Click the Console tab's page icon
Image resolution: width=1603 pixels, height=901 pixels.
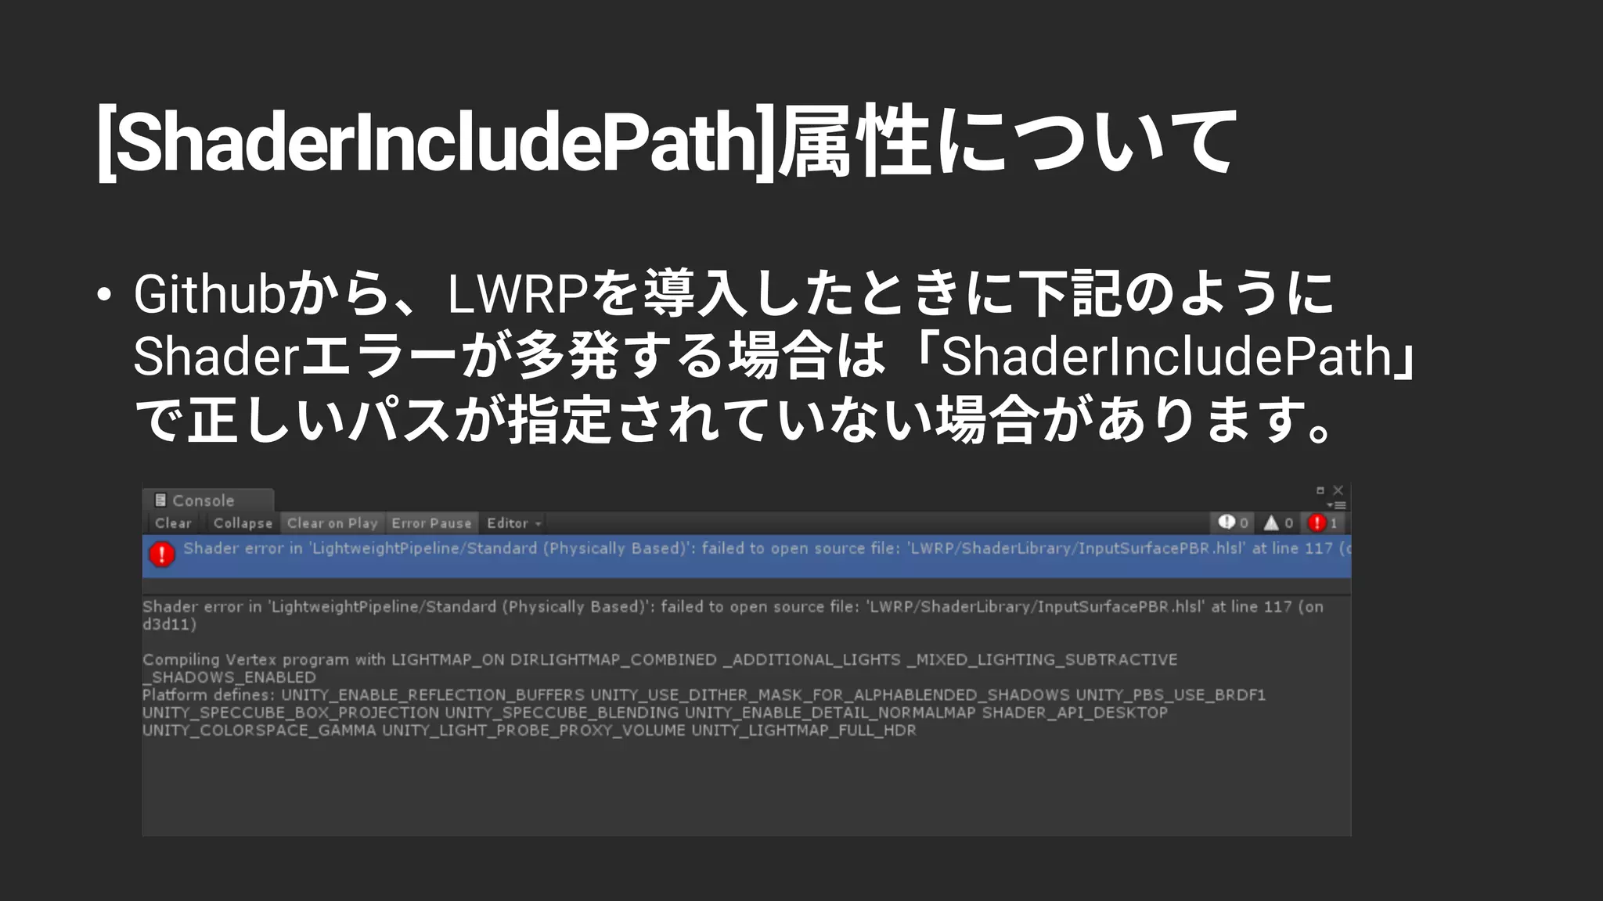[x=160, y=500]
